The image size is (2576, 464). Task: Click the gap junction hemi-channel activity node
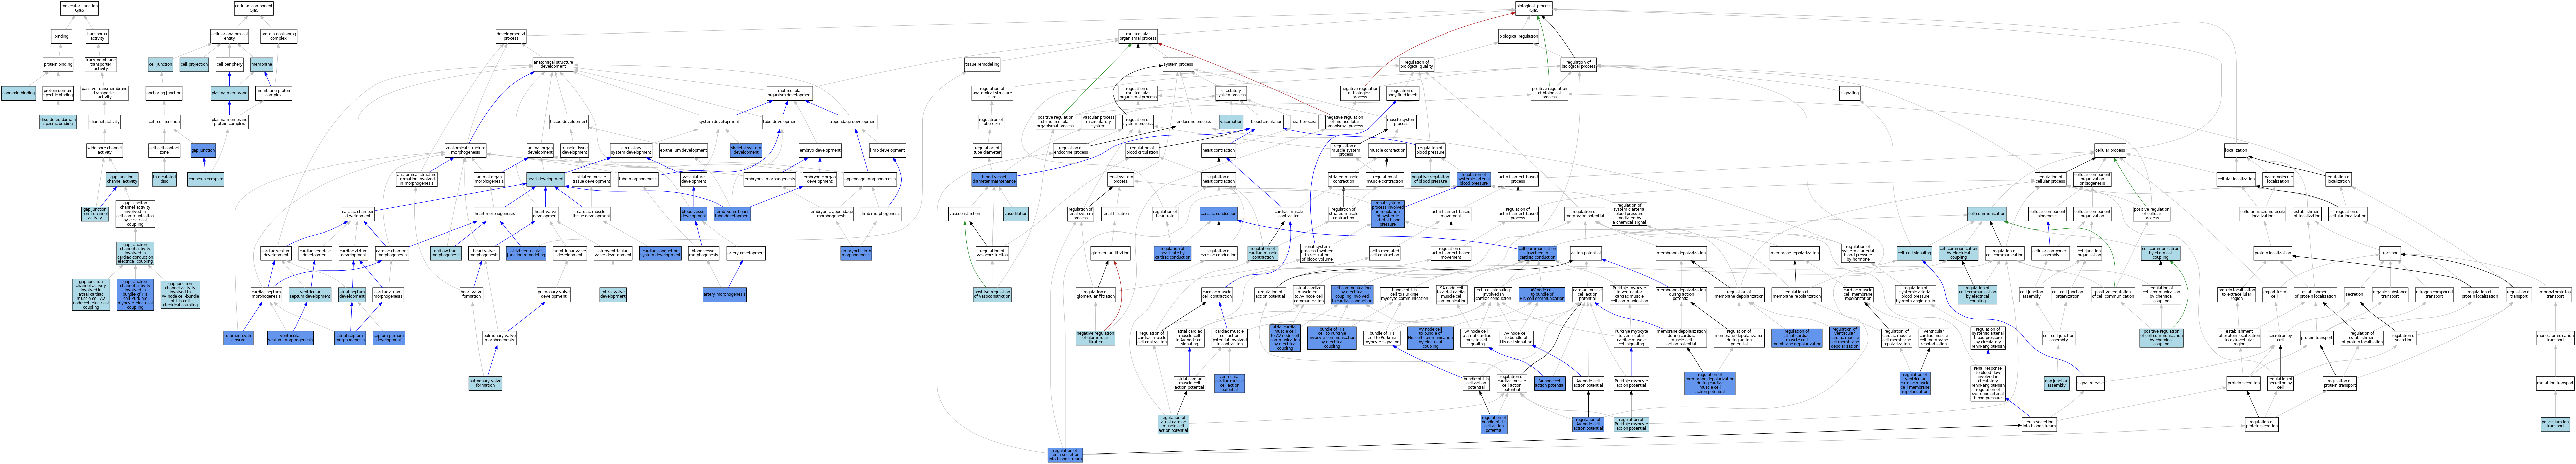(x=95, y=213)
